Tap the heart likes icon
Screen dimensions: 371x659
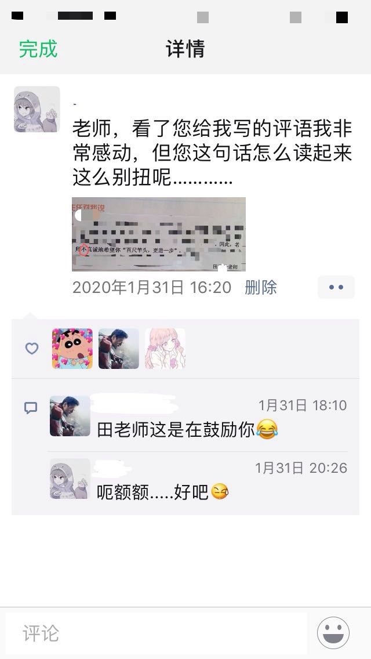click(x=32, y=349)
